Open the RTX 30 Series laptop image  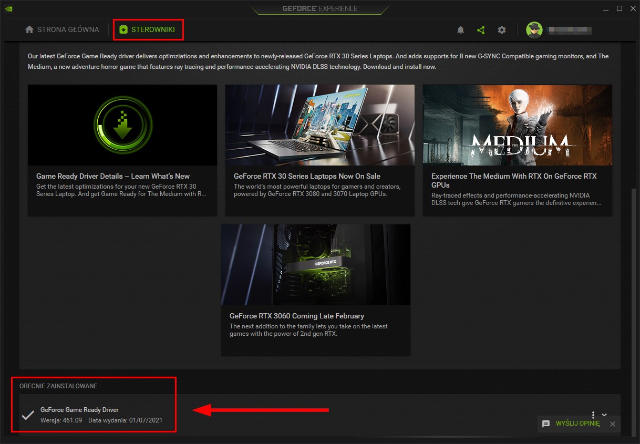tap(320, 125)
